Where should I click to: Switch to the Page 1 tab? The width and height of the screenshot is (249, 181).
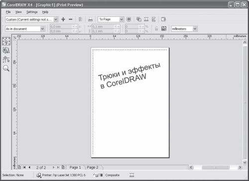coord(75,168)
